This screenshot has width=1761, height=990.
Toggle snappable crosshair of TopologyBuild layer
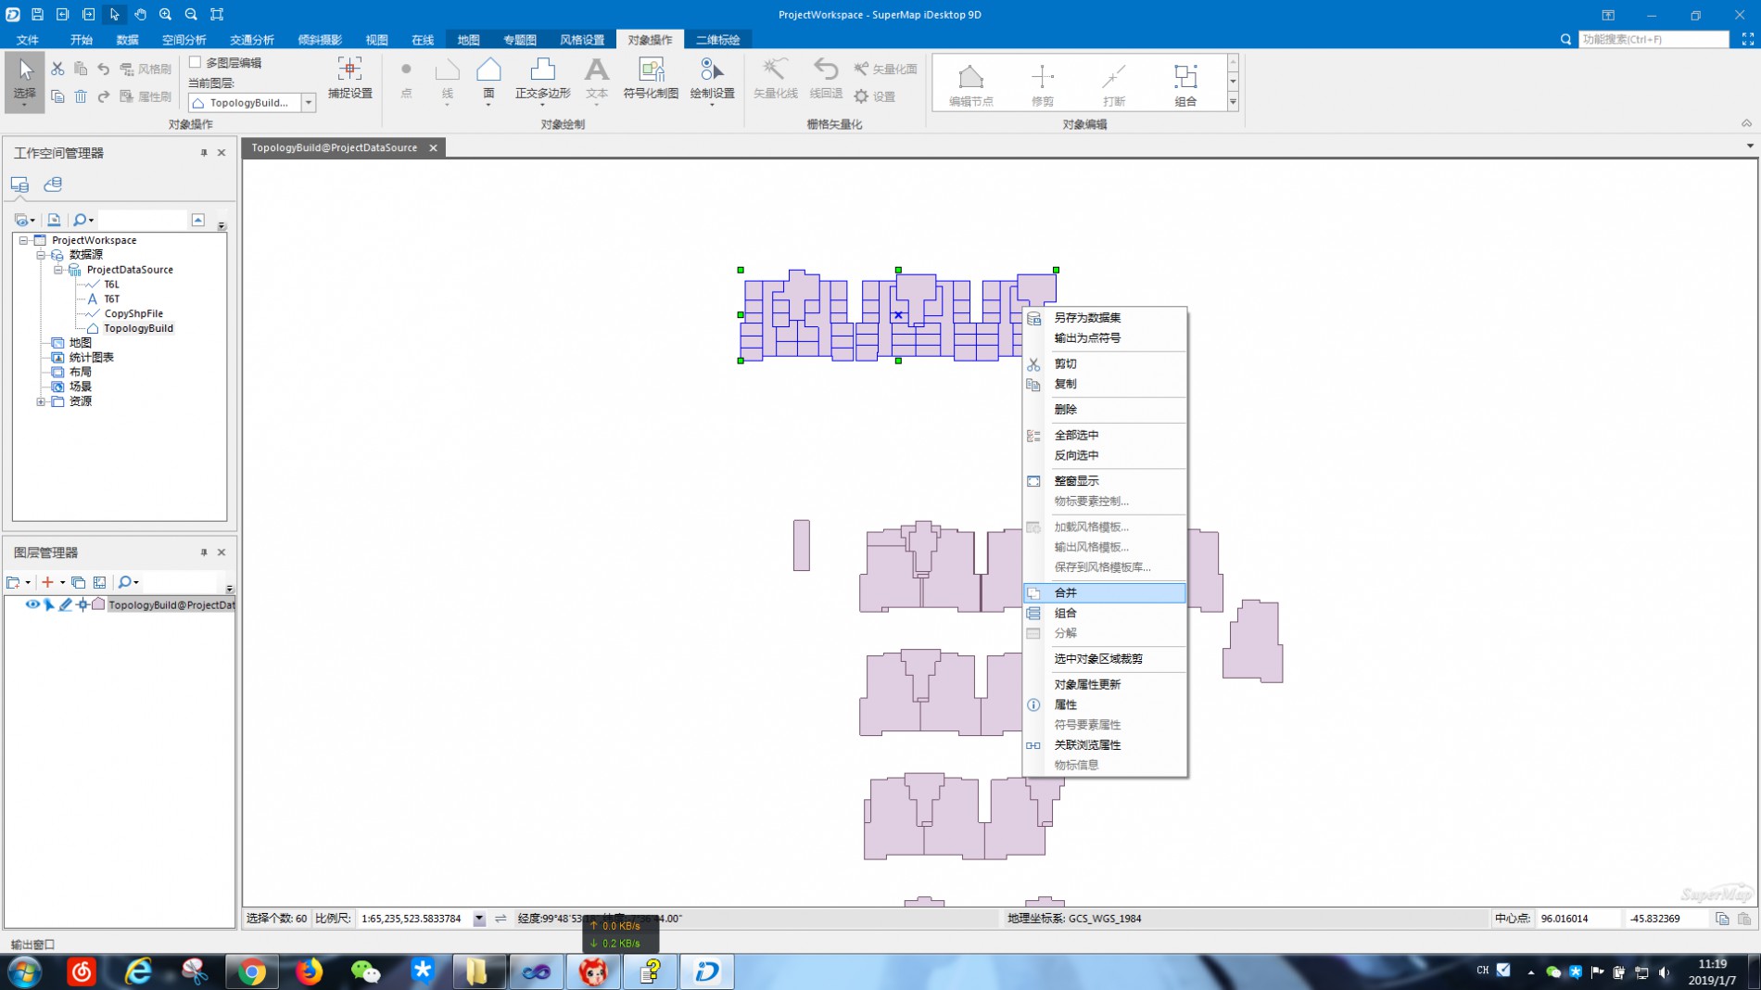82,604
